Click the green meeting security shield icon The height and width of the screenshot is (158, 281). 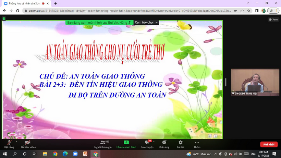click(4, 19)
